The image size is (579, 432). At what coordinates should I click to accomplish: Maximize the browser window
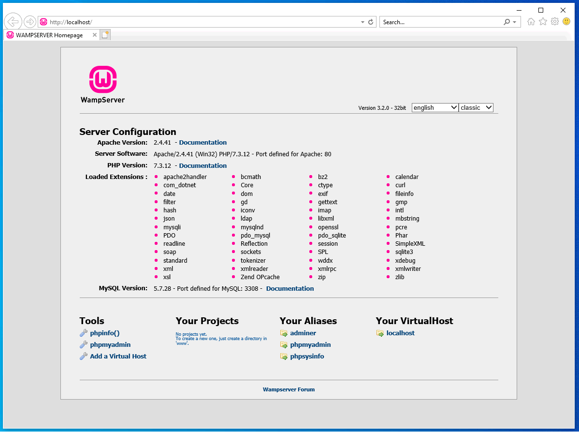point(541,10)
